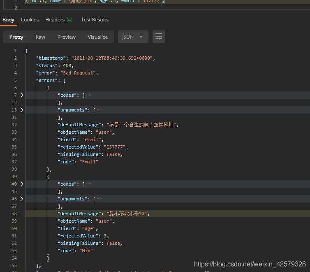310x272 pixels.
Task: Select the Raw view mode
Action: pos(40,37)
